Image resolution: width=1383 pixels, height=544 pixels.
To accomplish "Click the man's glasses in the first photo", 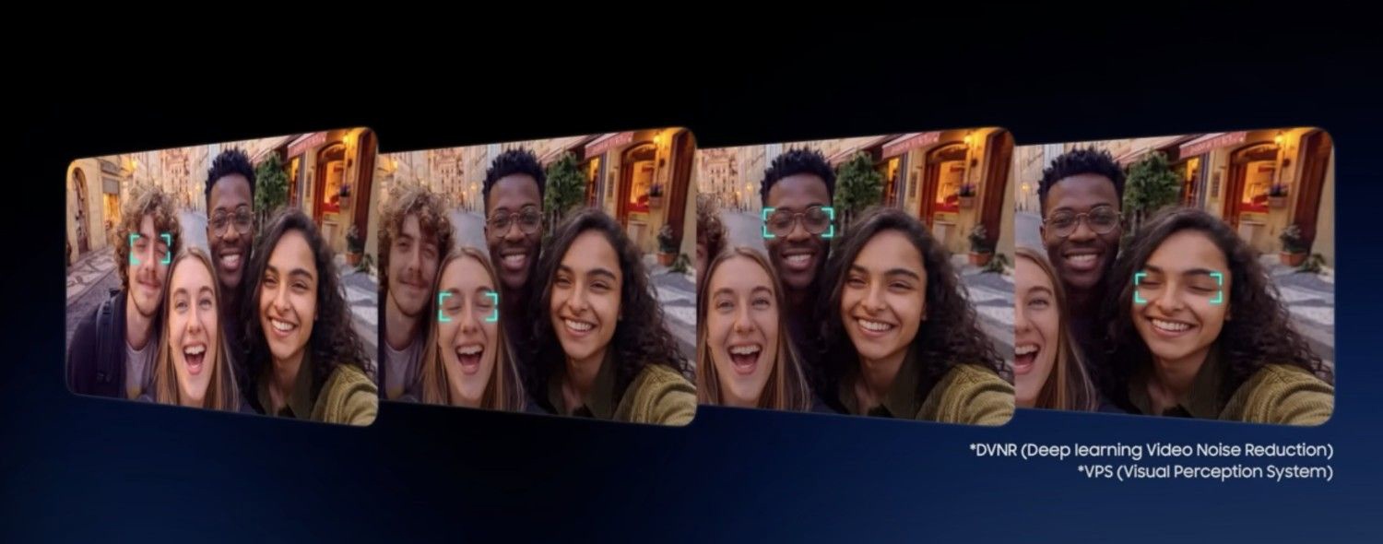I will 230,222.
